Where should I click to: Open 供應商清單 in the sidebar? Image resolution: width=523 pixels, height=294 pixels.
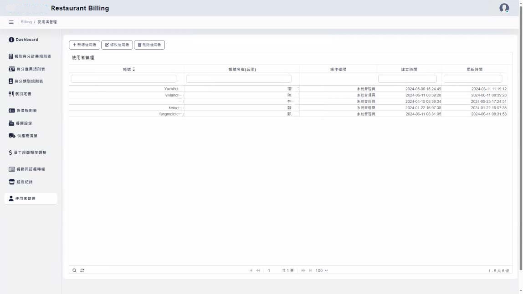tap(27, 136)
